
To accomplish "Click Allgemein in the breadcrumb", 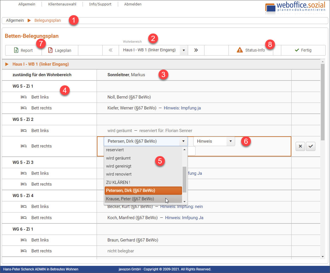I will pos(15,20).
